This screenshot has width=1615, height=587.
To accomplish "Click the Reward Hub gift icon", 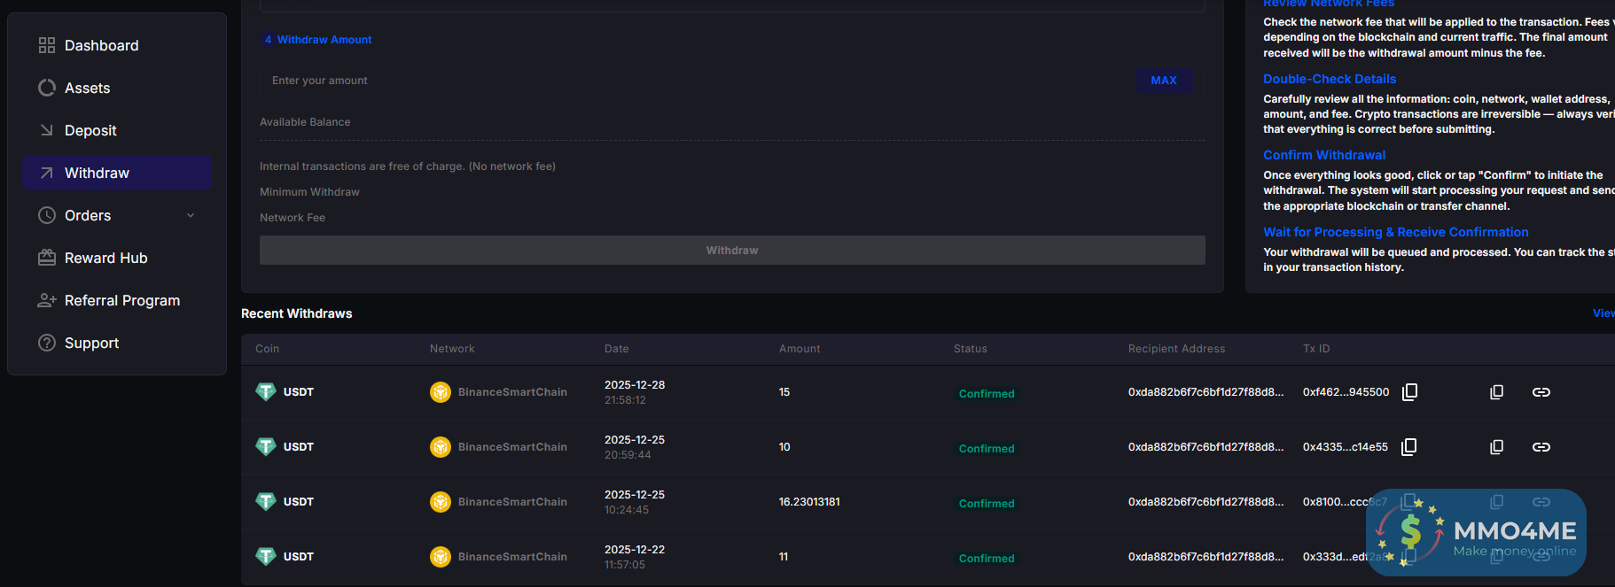I will pos(47,258).
